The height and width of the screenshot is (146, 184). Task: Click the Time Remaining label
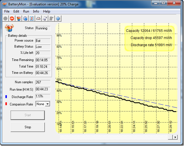[x=23, y=60]
